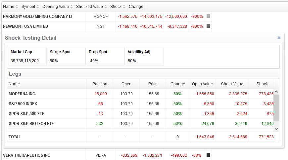
Task: Click the Legs Position column header
Action: click(100, 84)
